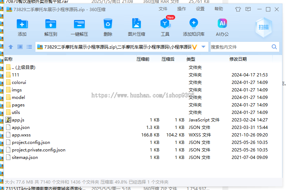Minimize the 360压缩 window
286x190 pixels.
[x=260, y=9]
